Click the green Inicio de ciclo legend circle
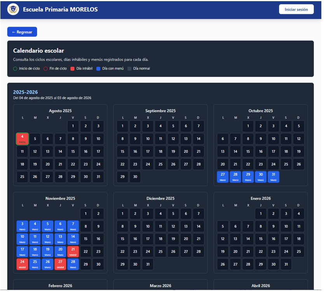This screenshot has width=326, height=292. coord(15,69)
